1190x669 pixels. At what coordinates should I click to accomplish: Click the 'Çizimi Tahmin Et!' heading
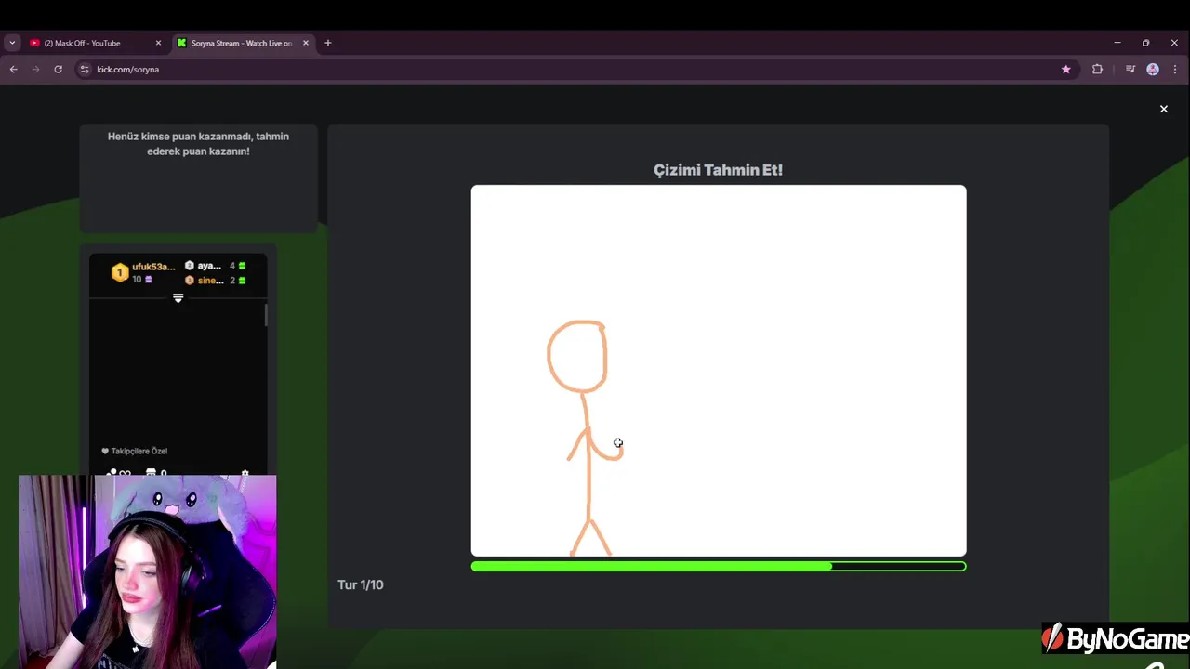pos(718,170)
